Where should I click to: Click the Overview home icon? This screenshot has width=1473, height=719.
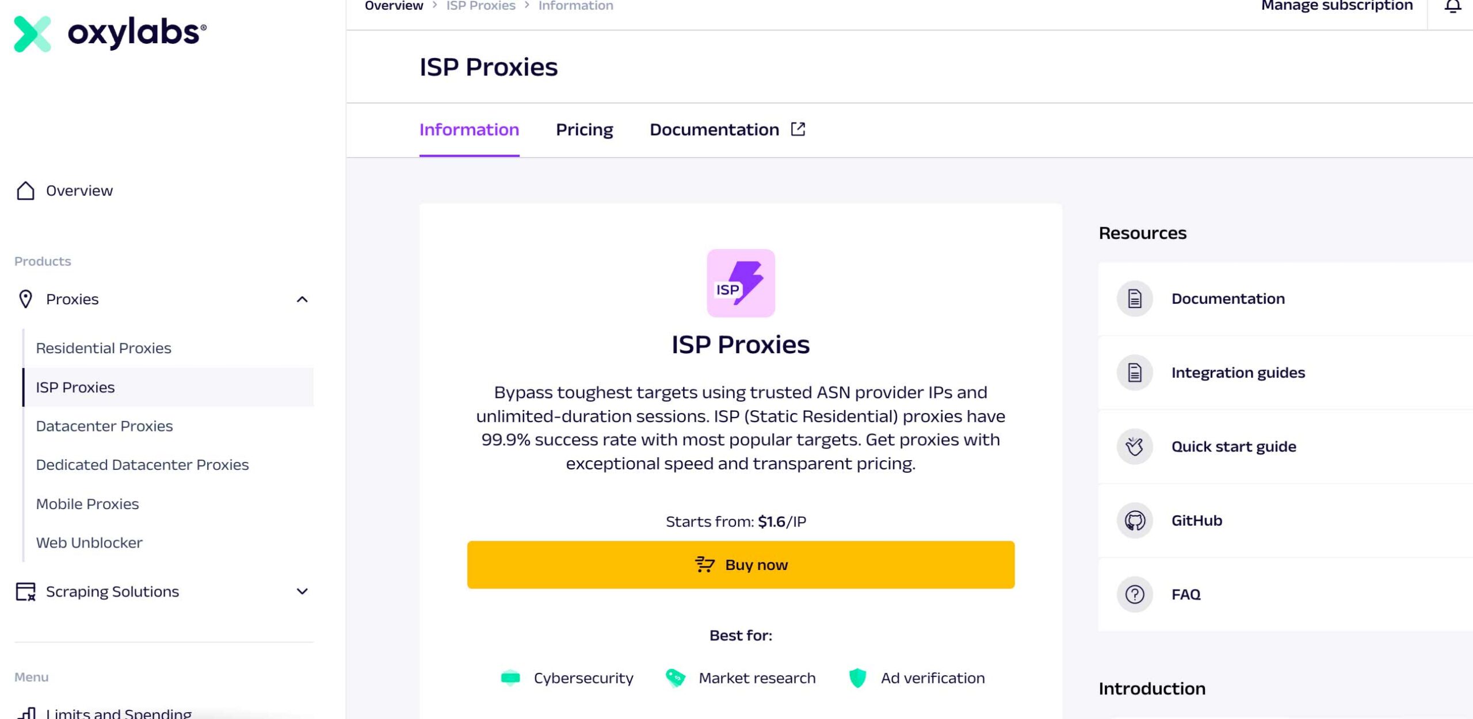point(25,191)
